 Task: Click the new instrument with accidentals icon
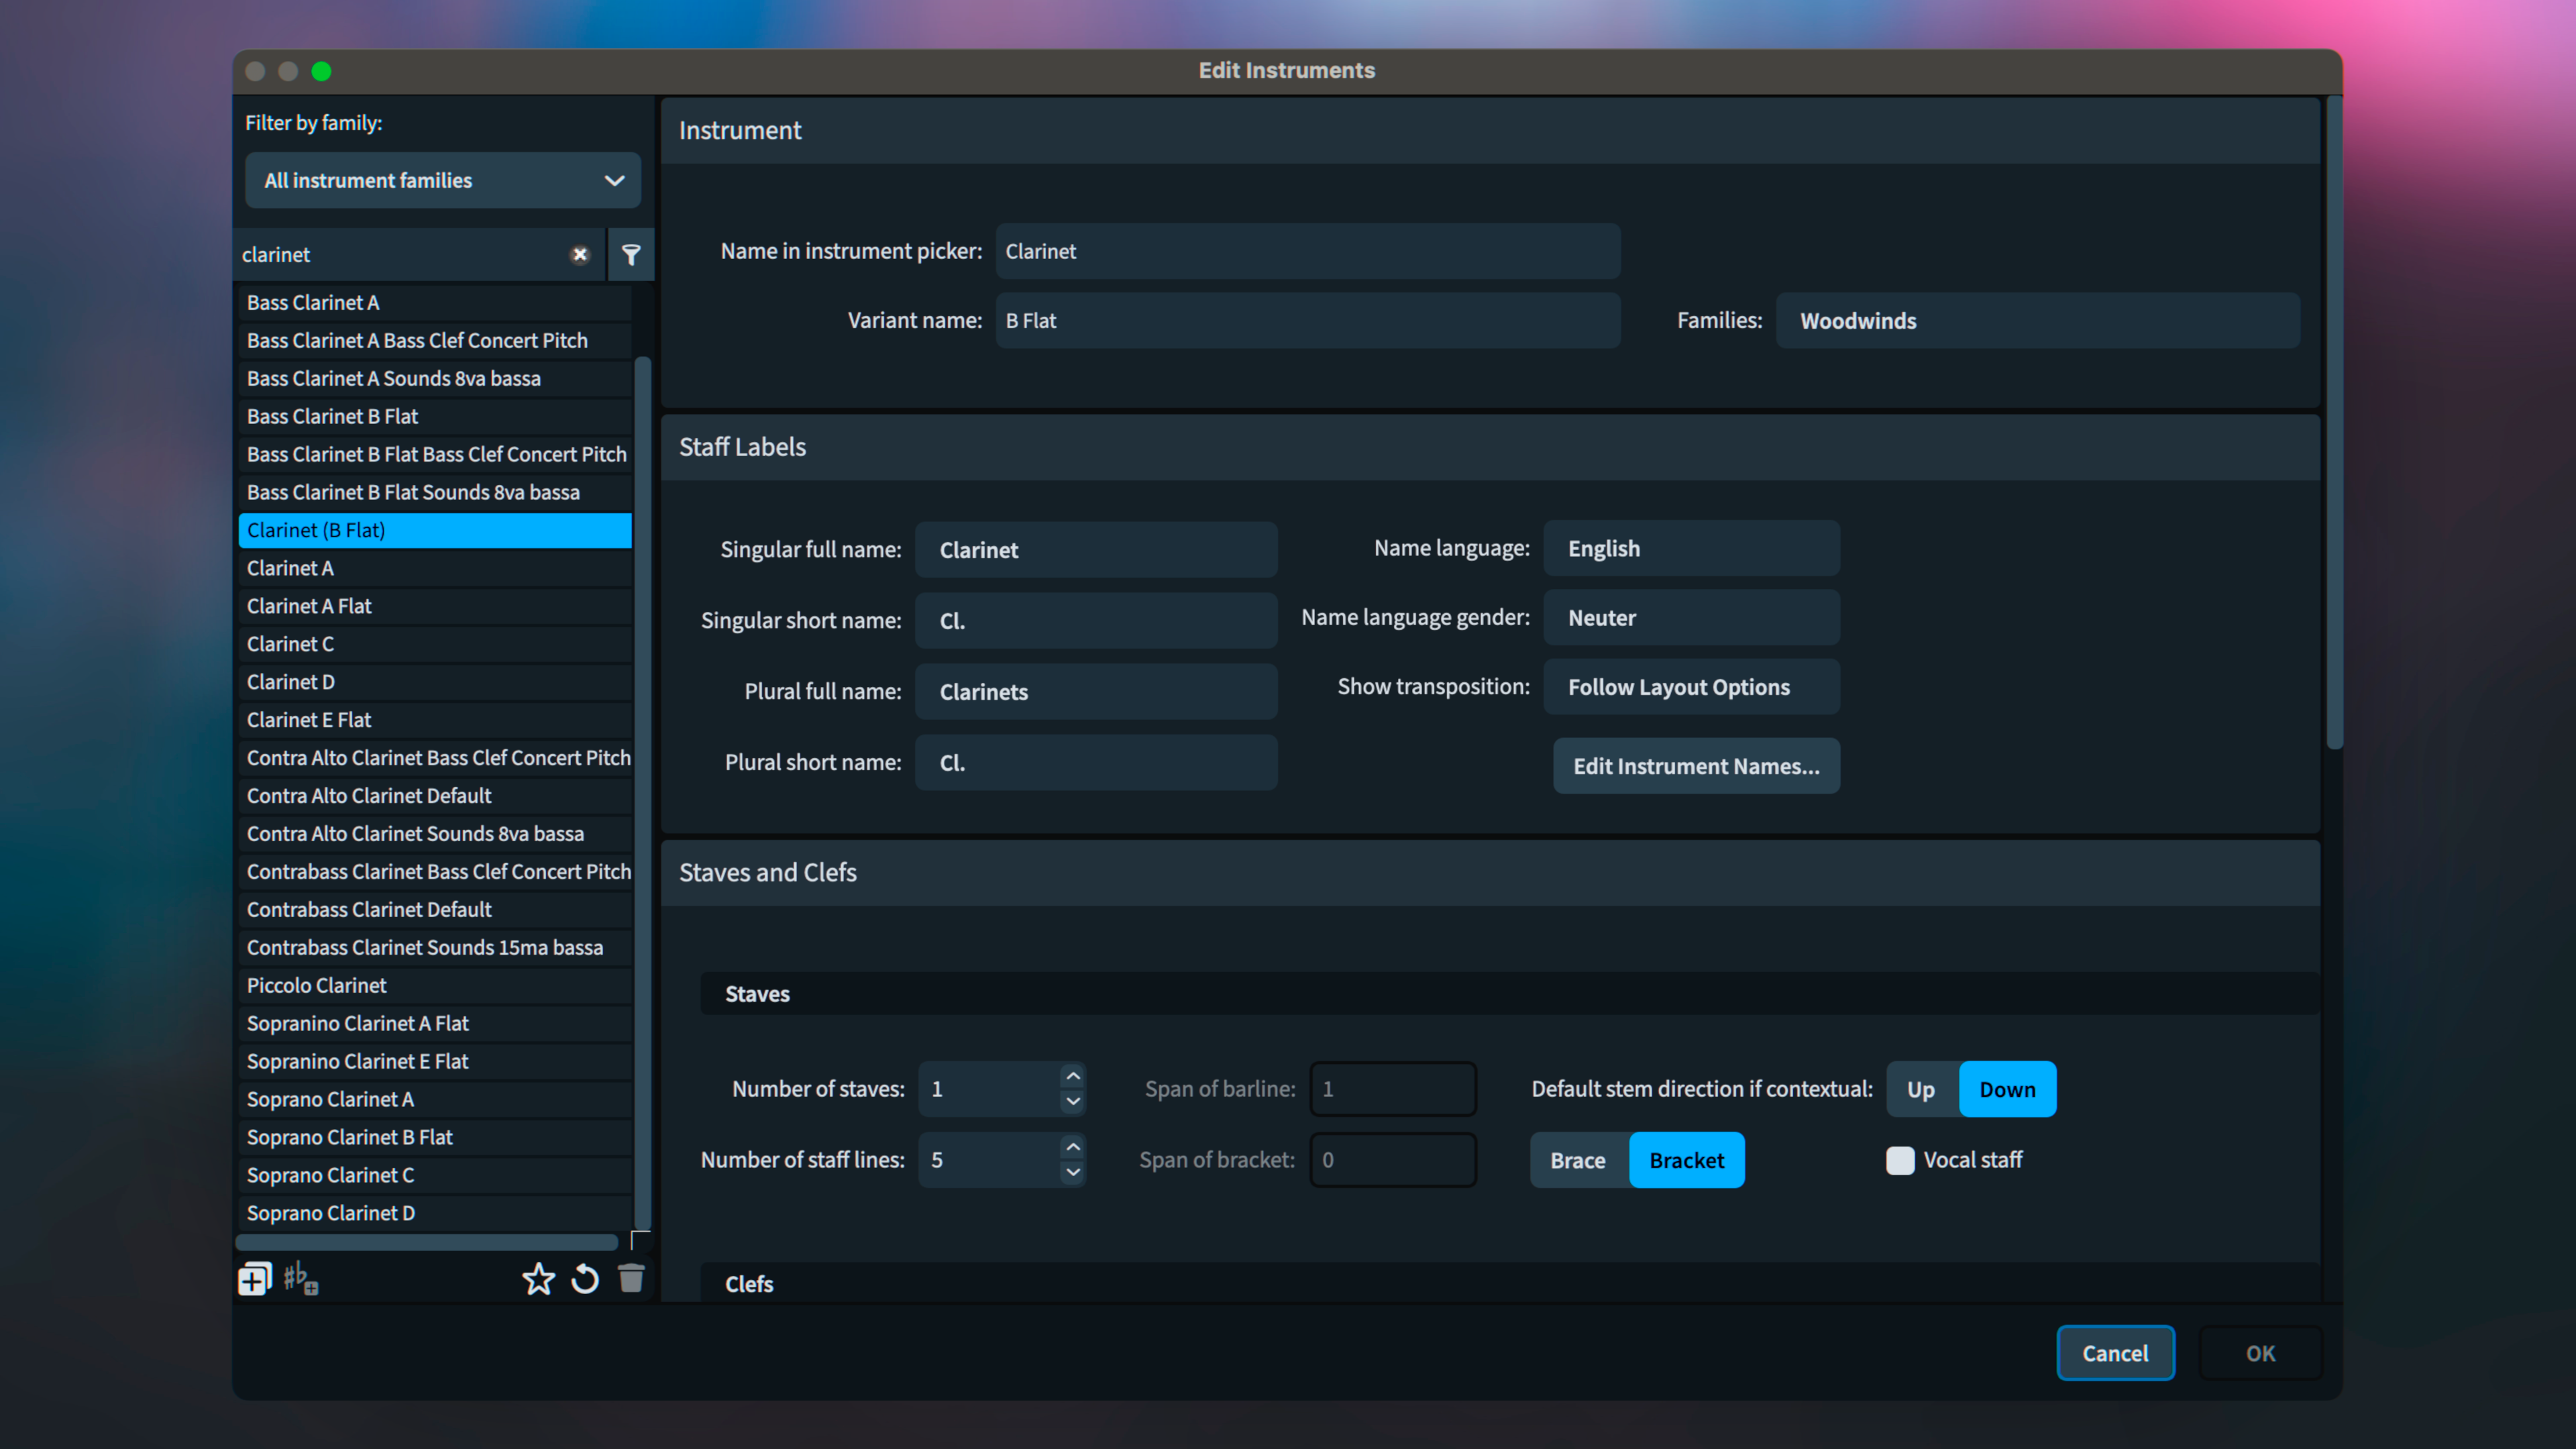pos(299,1279)
